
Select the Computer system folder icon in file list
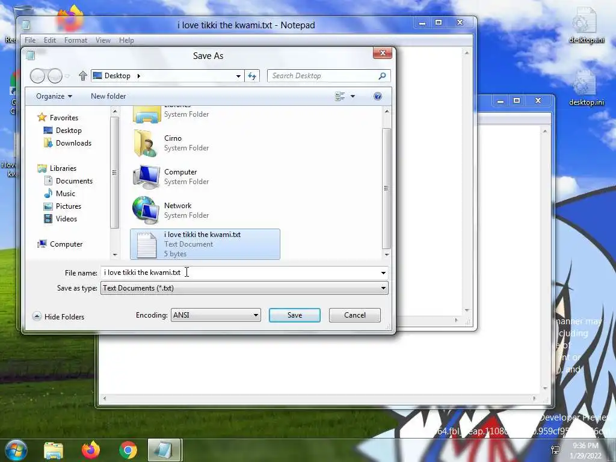(146, 177)
